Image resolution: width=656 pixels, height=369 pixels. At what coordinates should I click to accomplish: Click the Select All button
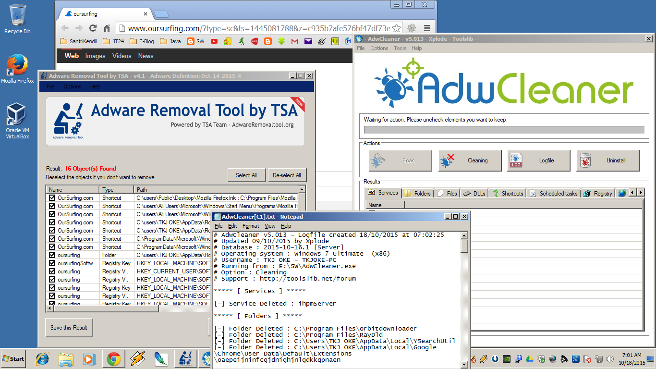246,175
